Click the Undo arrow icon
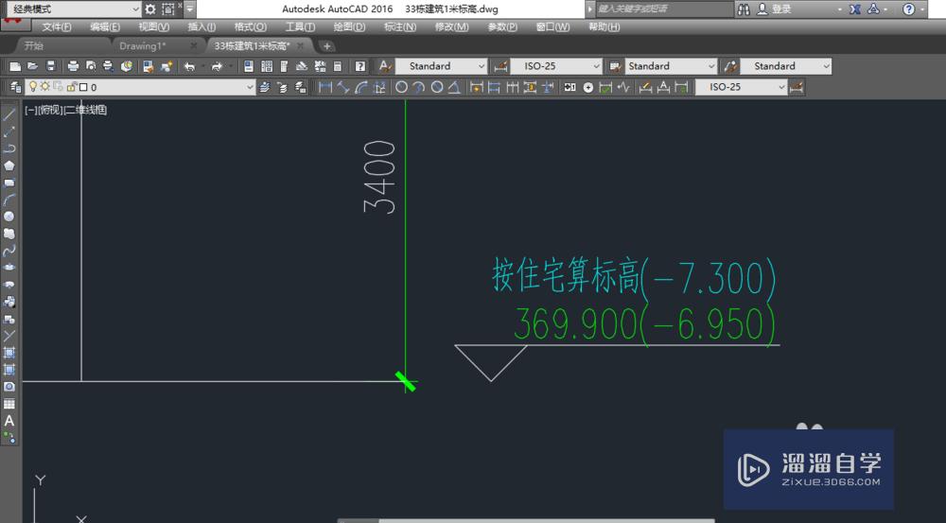The image size is (946, 523). tap(189, 66)
